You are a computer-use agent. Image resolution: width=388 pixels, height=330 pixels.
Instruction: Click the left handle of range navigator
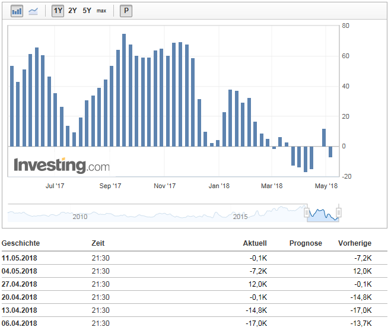(307, 212)
